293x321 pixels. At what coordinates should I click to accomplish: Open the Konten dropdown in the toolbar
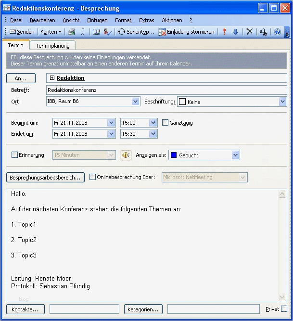(51, 32)
